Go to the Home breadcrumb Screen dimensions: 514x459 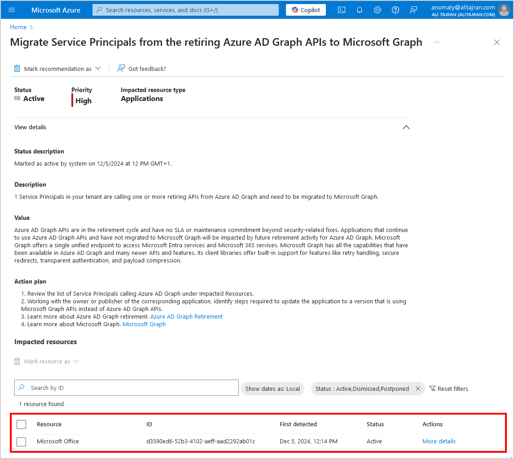[x=18, y=27]
